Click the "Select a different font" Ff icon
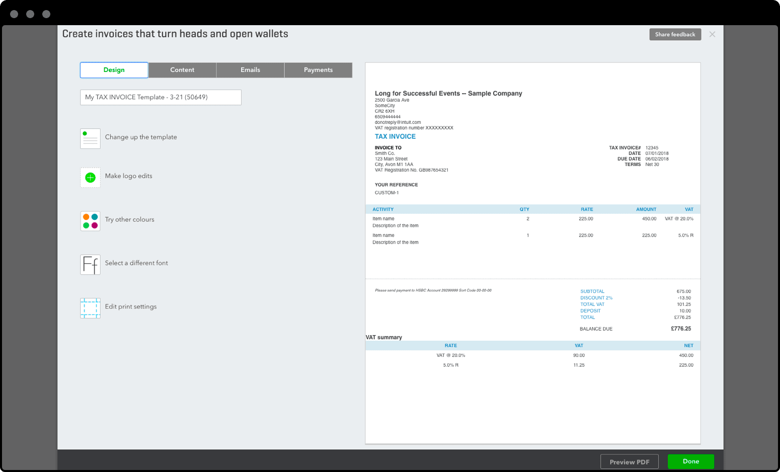The image size is (780, 472). click(90, 265)
